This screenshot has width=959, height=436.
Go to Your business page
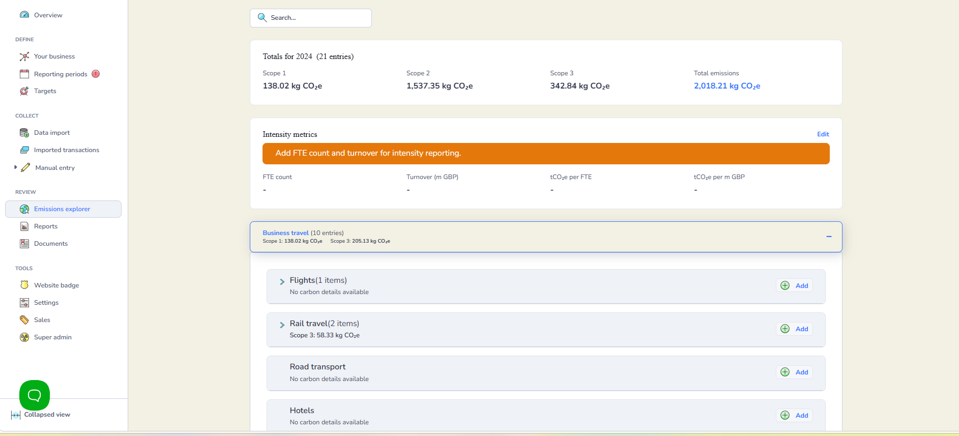pos(54,56)
